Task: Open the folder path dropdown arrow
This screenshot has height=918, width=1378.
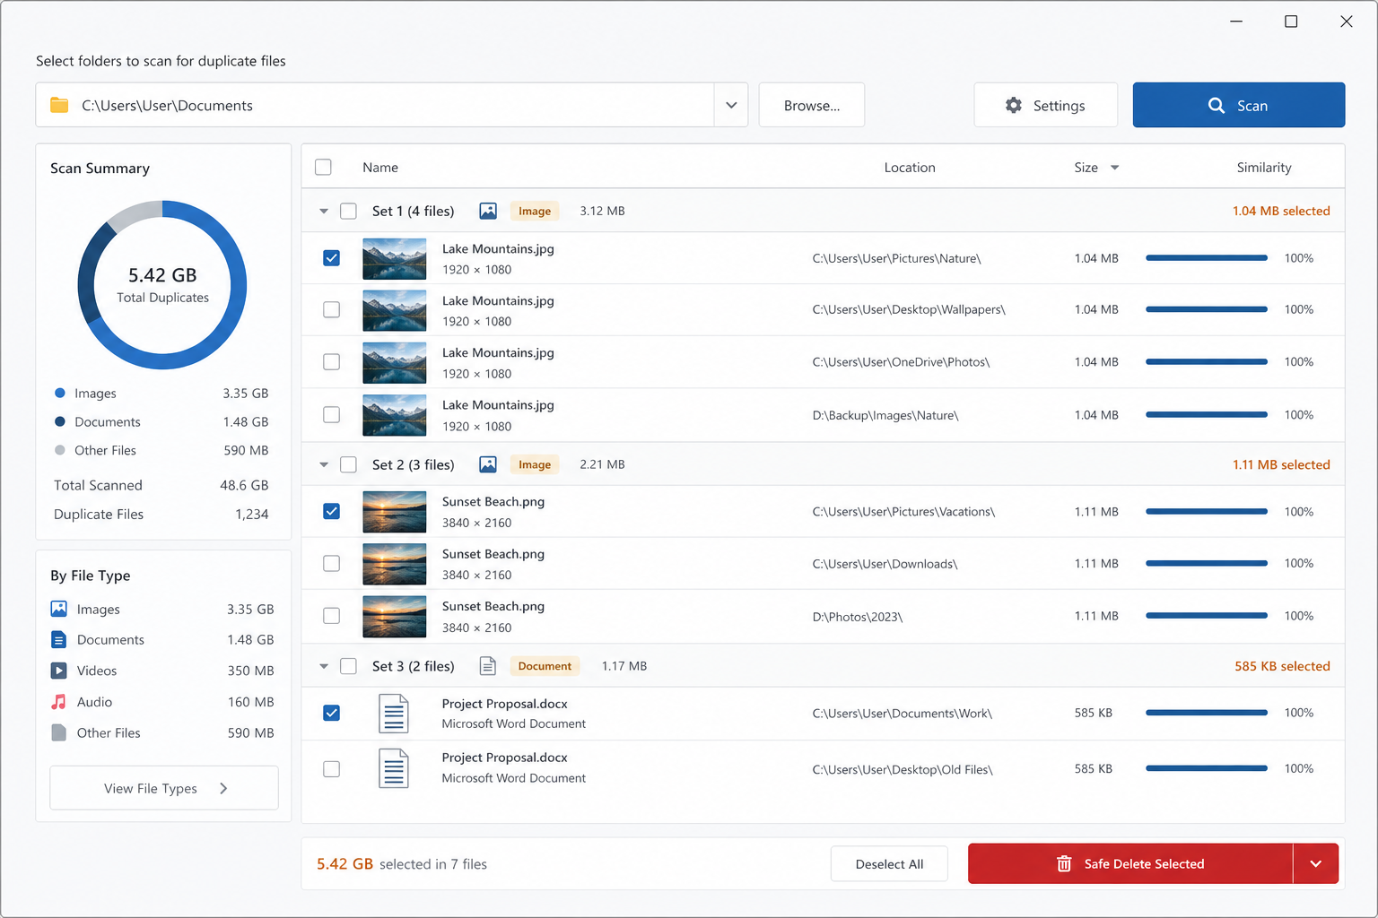Action: (x=731, y=105)
